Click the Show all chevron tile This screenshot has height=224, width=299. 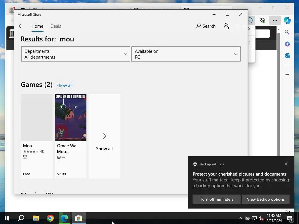point(105,136)
